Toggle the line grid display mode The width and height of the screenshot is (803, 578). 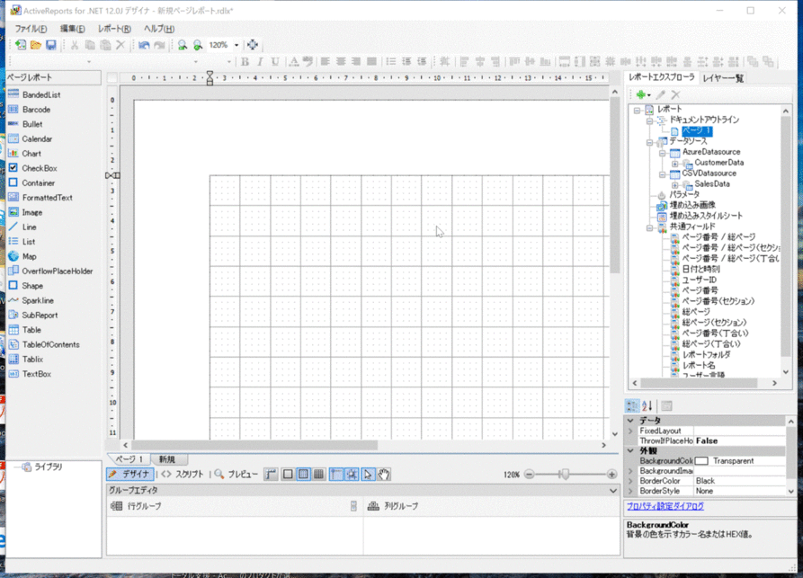click(319, 475)
